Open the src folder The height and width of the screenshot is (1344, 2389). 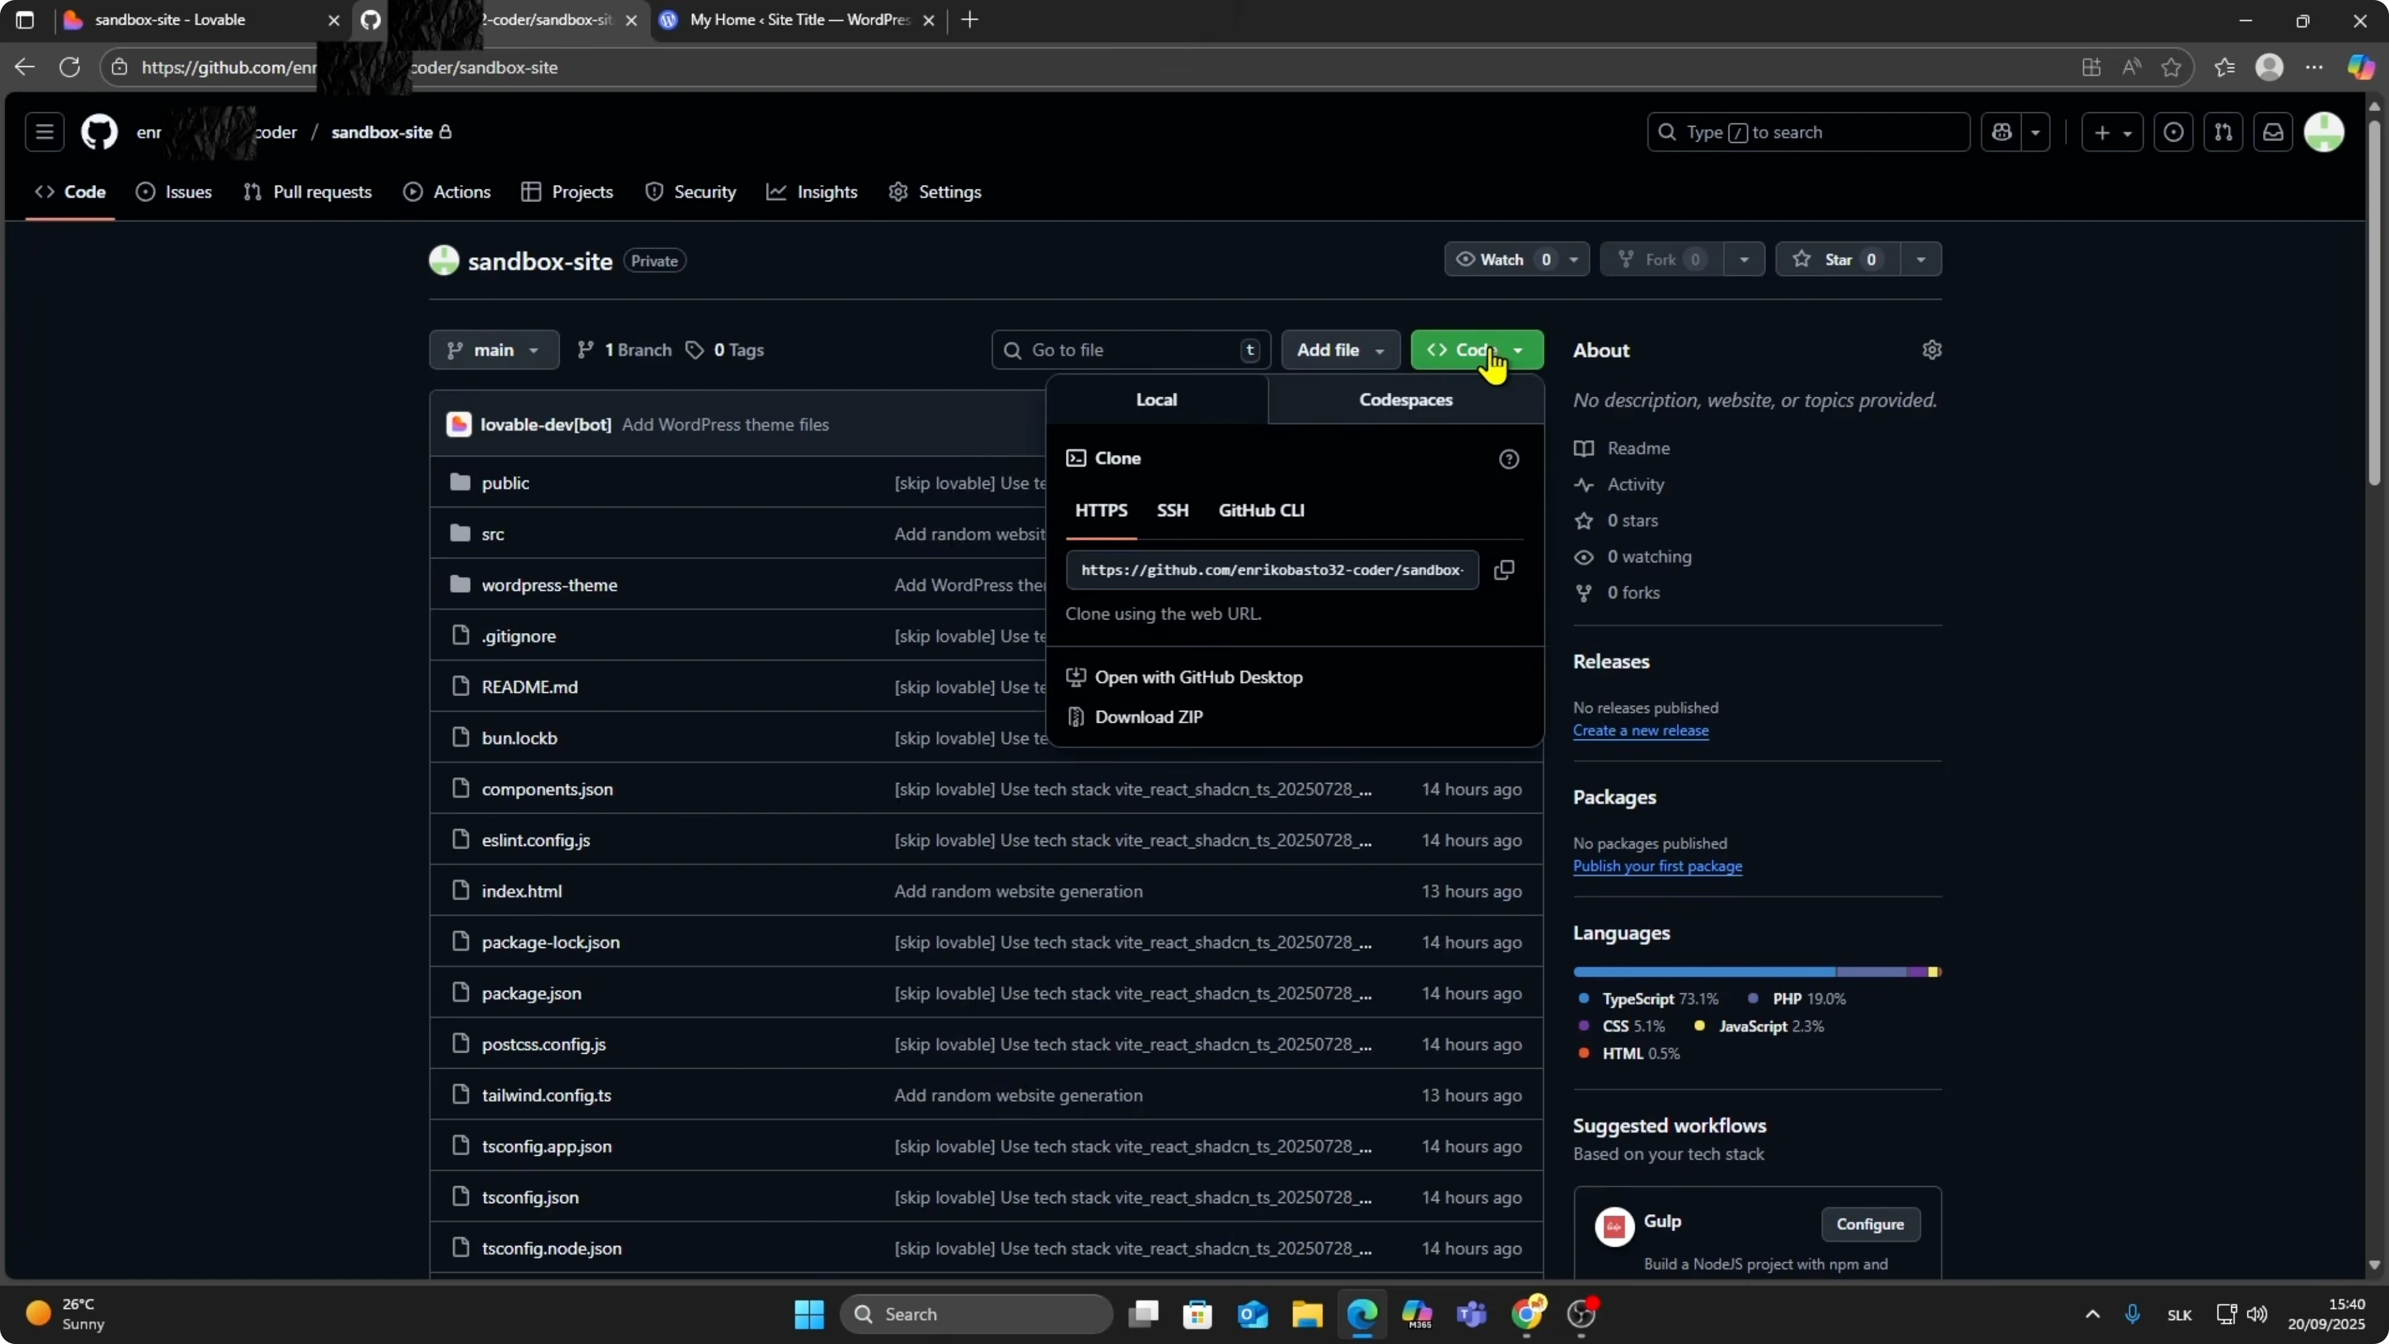pos(493,533)
